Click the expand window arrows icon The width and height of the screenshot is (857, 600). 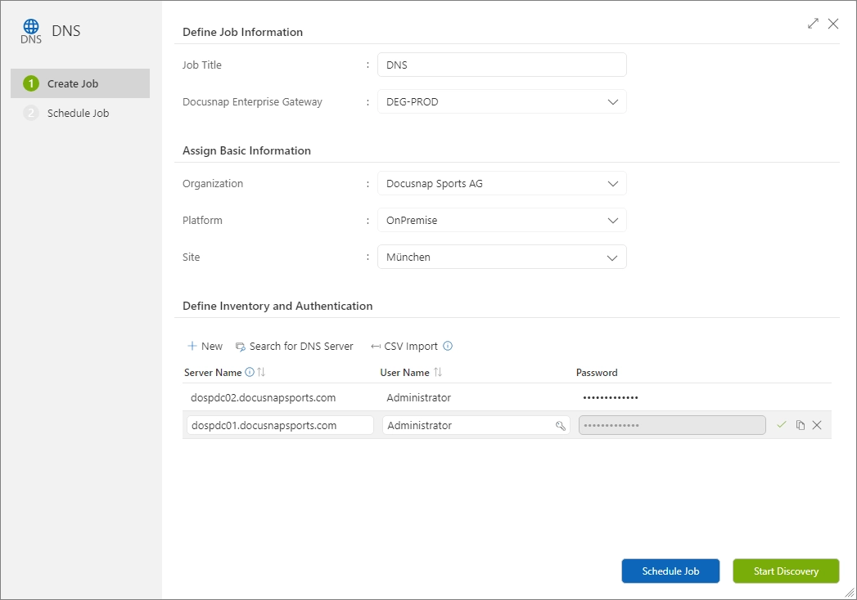(814, 24)
